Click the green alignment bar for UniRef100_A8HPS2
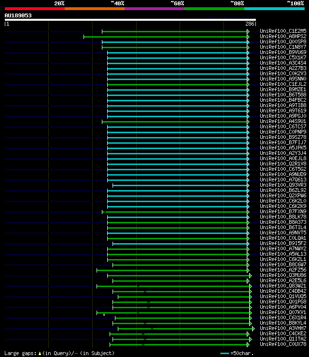The height and width of the screenshot is (357, 309). [166, 37]
